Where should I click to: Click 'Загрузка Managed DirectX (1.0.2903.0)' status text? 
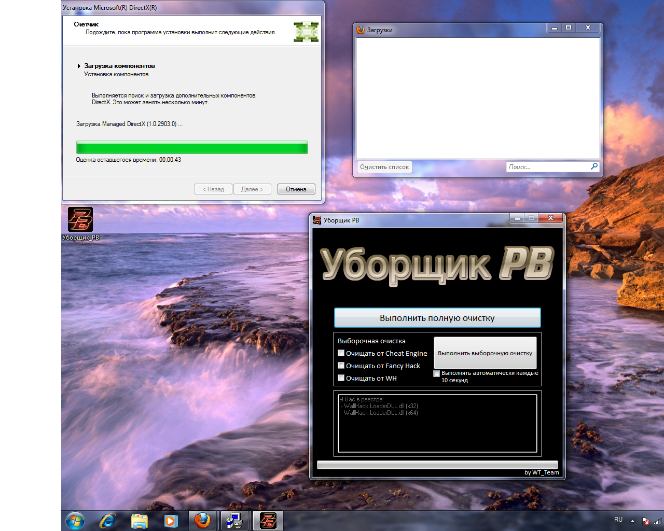coord(129,124)
